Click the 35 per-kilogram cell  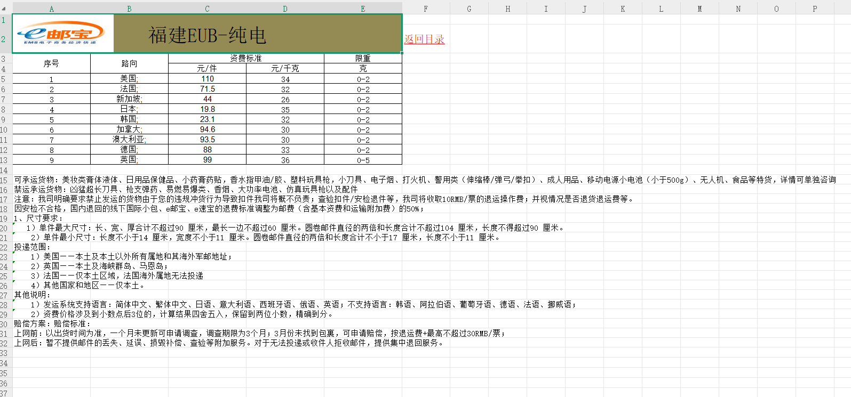click(285, 109)
